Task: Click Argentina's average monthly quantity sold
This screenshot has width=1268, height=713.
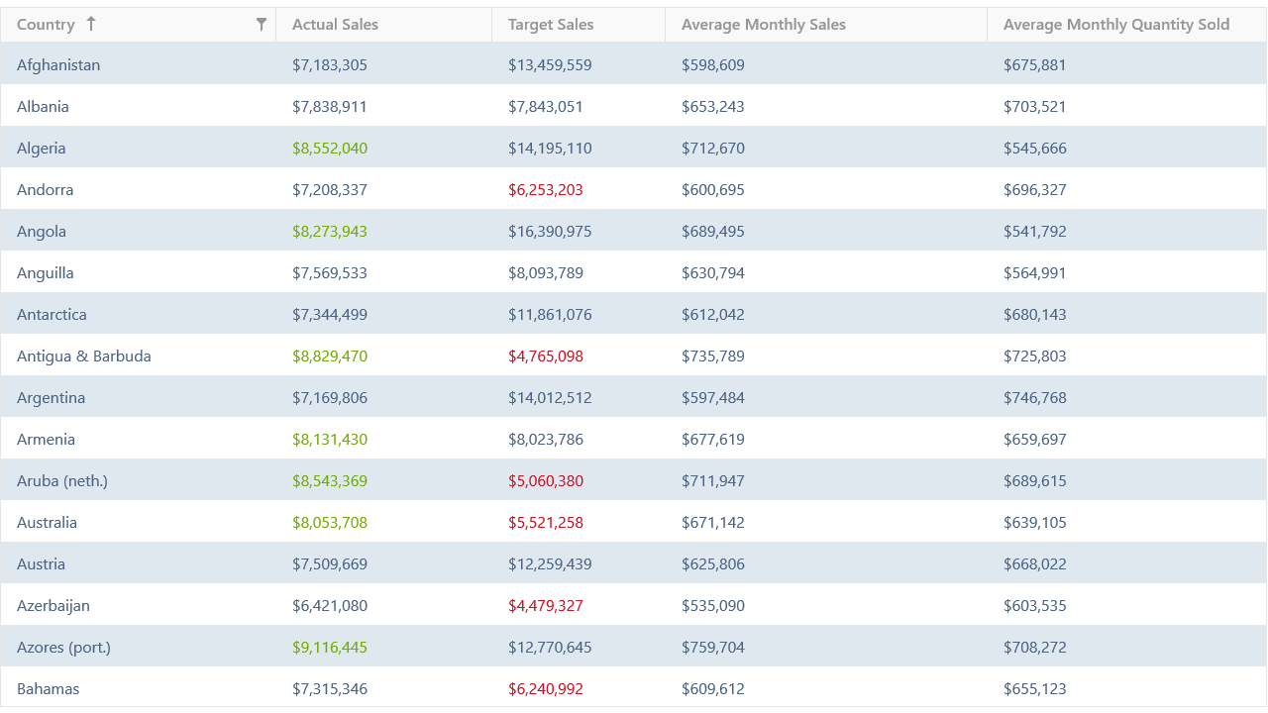Action: (1034, 398)
